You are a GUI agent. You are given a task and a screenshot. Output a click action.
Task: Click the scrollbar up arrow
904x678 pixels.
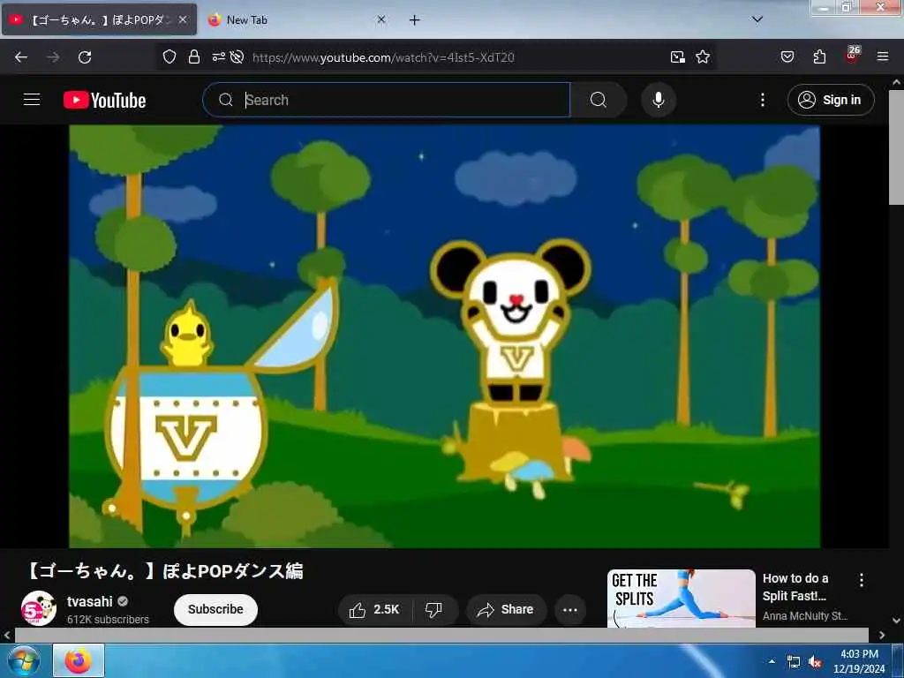pos(897,82)
